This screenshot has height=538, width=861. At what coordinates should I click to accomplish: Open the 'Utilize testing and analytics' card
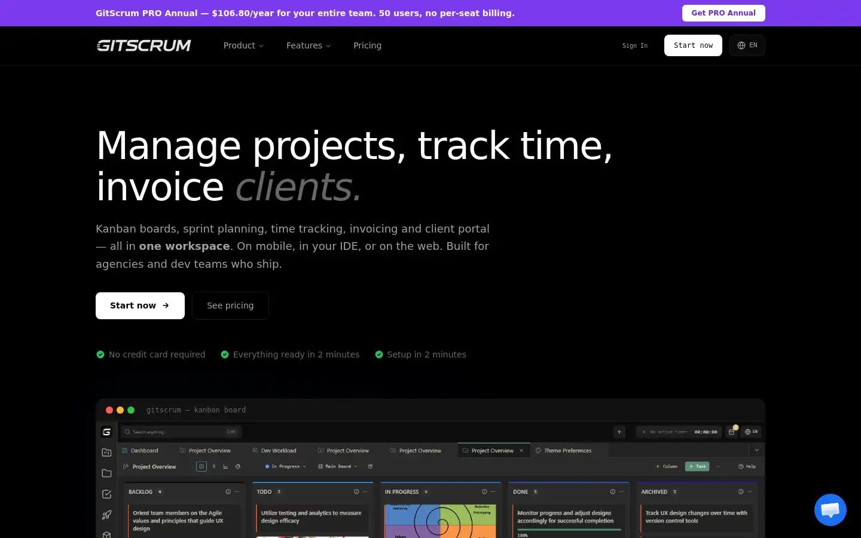pos(313,517)
